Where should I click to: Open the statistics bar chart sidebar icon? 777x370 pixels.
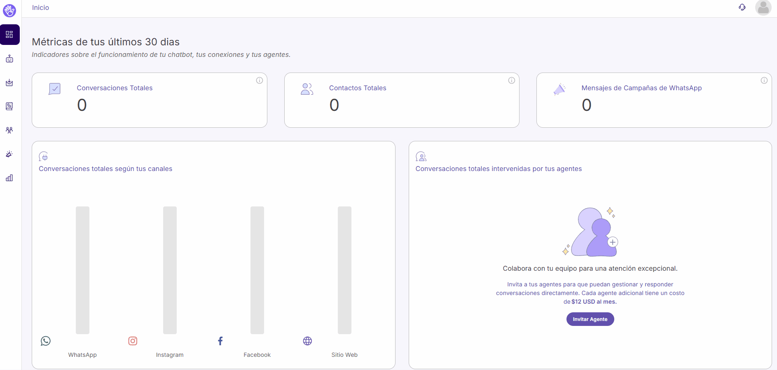click(9, 178)
